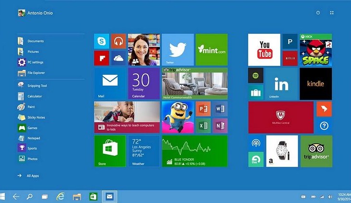Open the Skype tile
Screen dimensions: 351x203
[102, 41]
